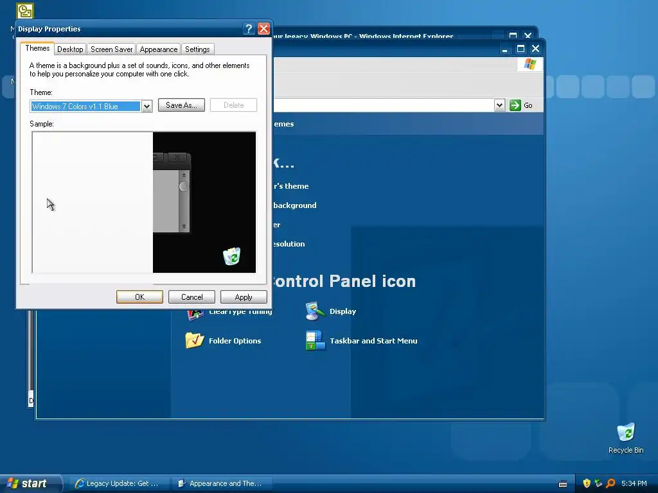Click the orange magnifier tray icon
The height and width of the screenshot is (493, 658).
coord(610,483)
